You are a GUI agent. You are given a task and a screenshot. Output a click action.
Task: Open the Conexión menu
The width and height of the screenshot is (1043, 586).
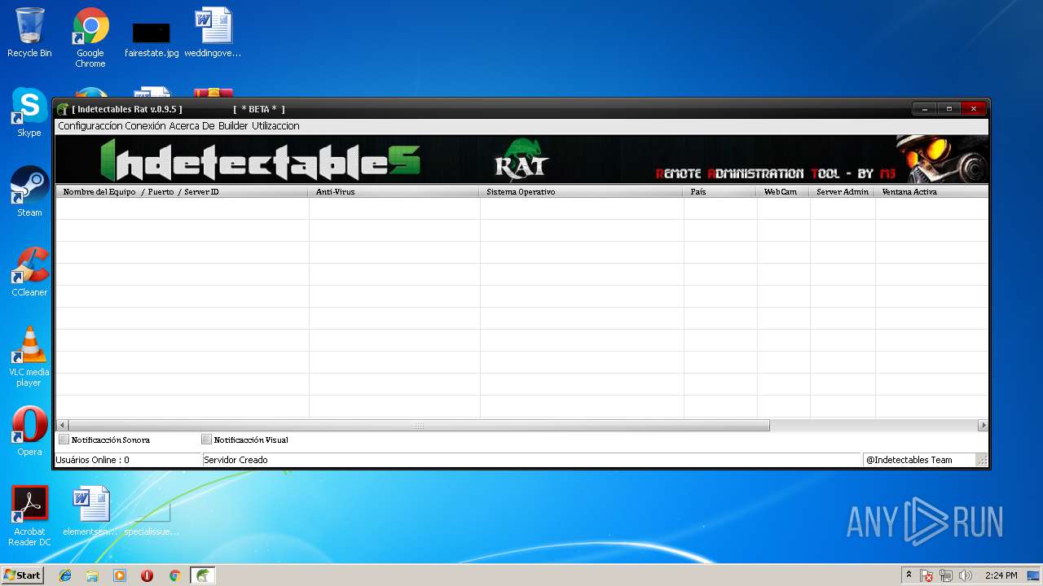click(x=145, y=126)
